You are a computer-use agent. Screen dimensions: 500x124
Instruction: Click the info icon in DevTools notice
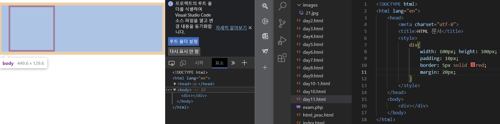coord(171,4)
